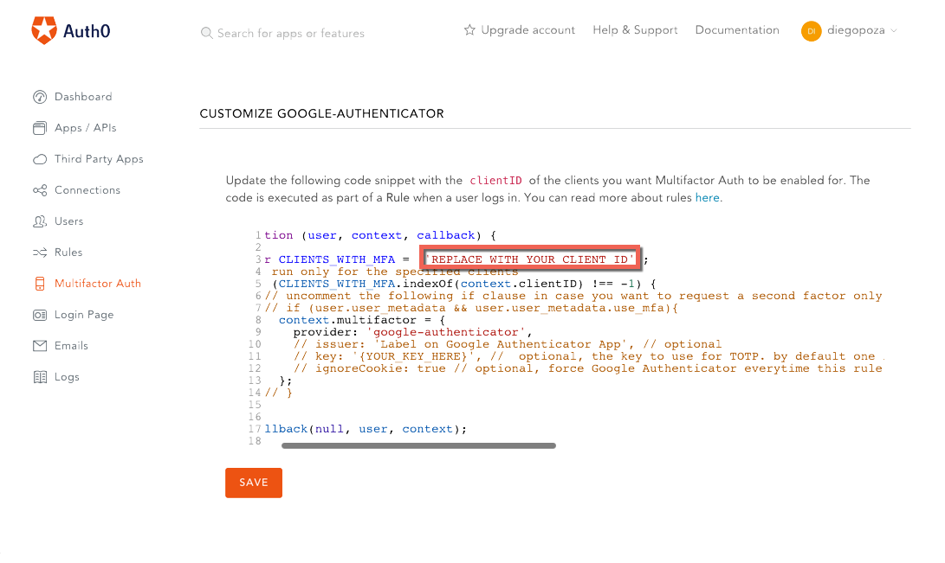
Task: Click the diegopoza user avatar
Action: [812, 30]
